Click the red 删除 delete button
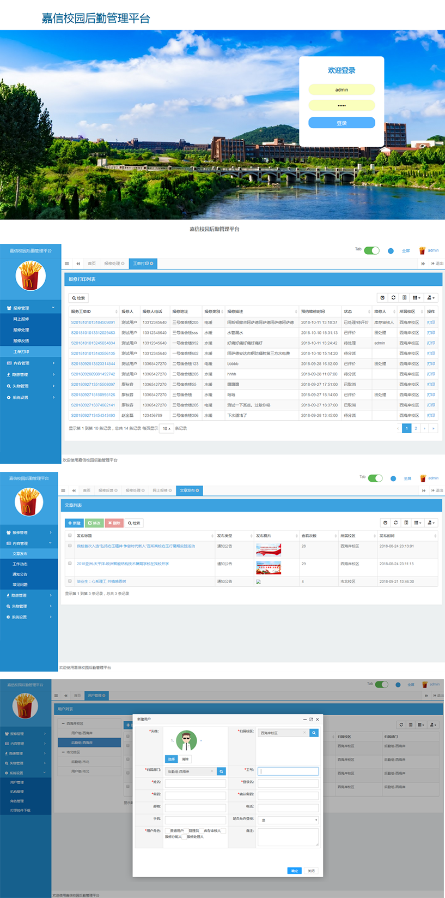 114,523
